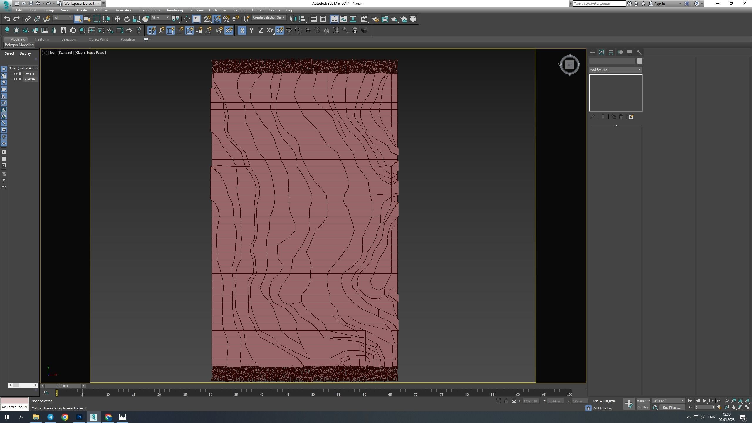Open Render Setup dialog
Viewport: 752px width, 423px height.
click(375, 19)
